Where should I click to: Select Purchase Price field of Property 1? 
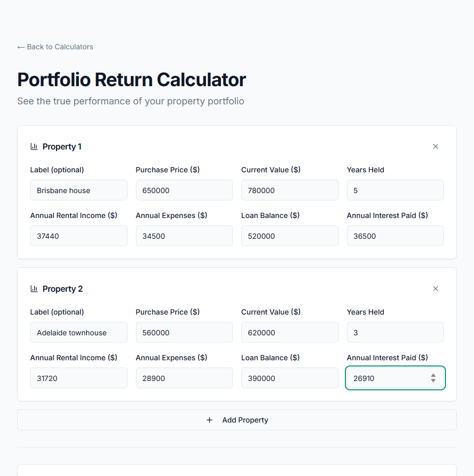tap(184, 190)
